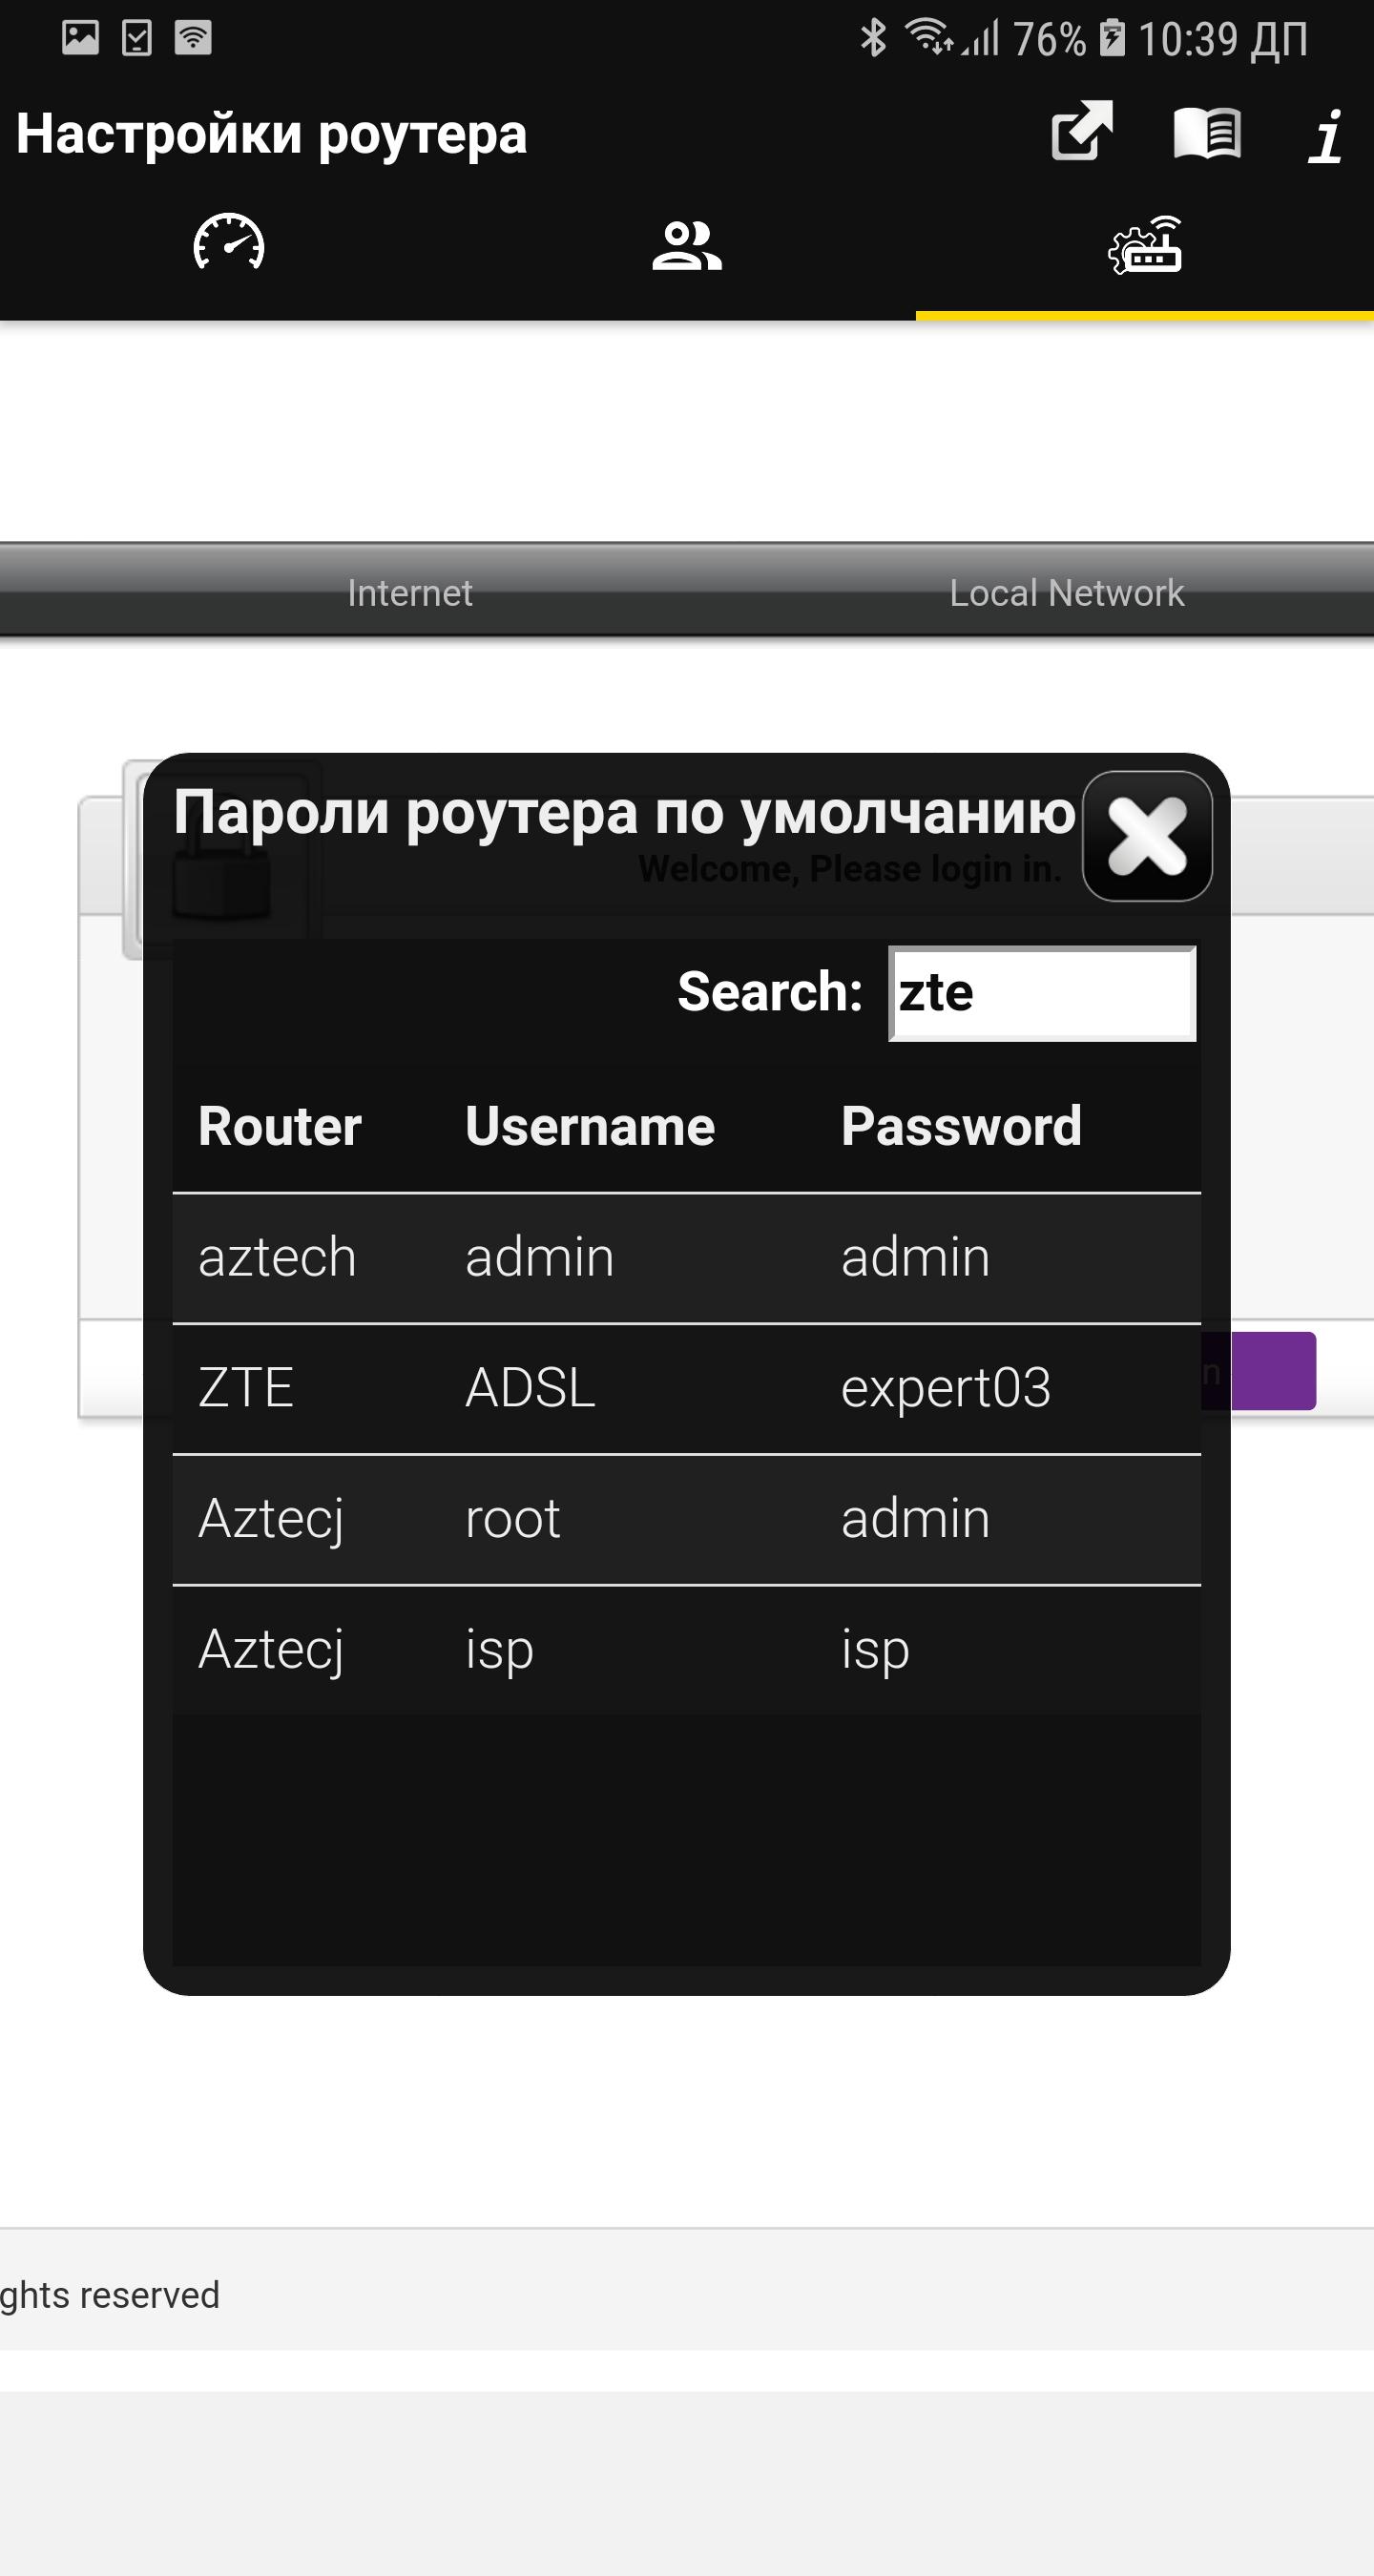1374x2576 pixels.
Task: Tap the 'expert03' password cell
Action: click(946, 1388)
